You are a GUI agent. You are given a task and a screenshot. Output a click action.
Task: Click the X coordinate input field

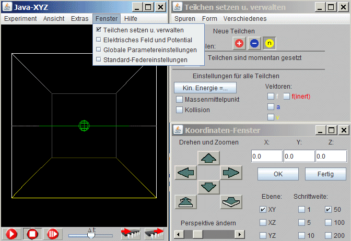click(x=267, y=156)
